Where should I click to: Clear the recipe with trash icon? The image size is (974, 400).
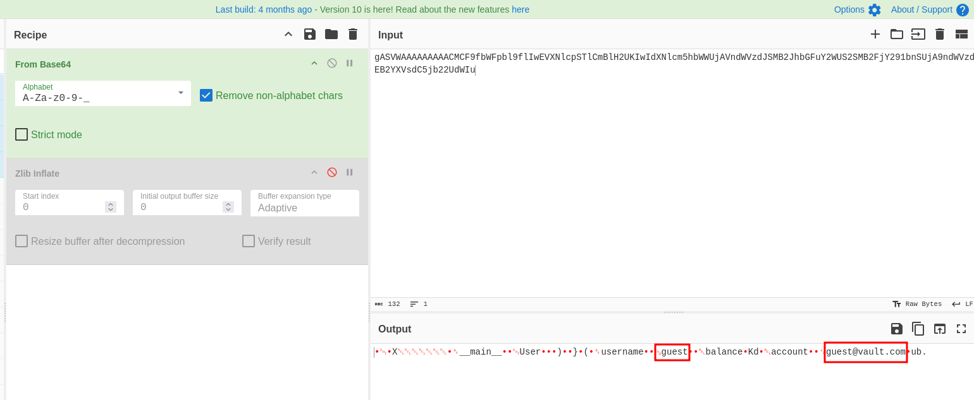pos(353,34)
